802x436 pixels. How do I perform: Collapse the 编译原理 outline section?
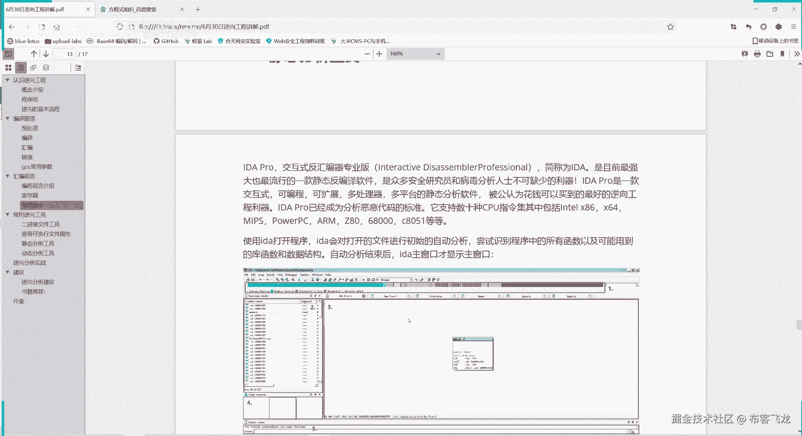(x=8, y=118)
